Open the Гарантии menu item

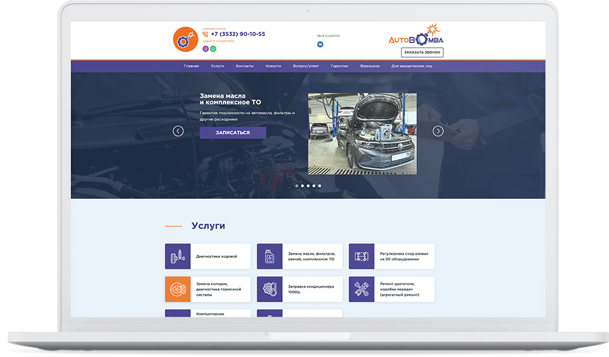click(x=340, y=66)
